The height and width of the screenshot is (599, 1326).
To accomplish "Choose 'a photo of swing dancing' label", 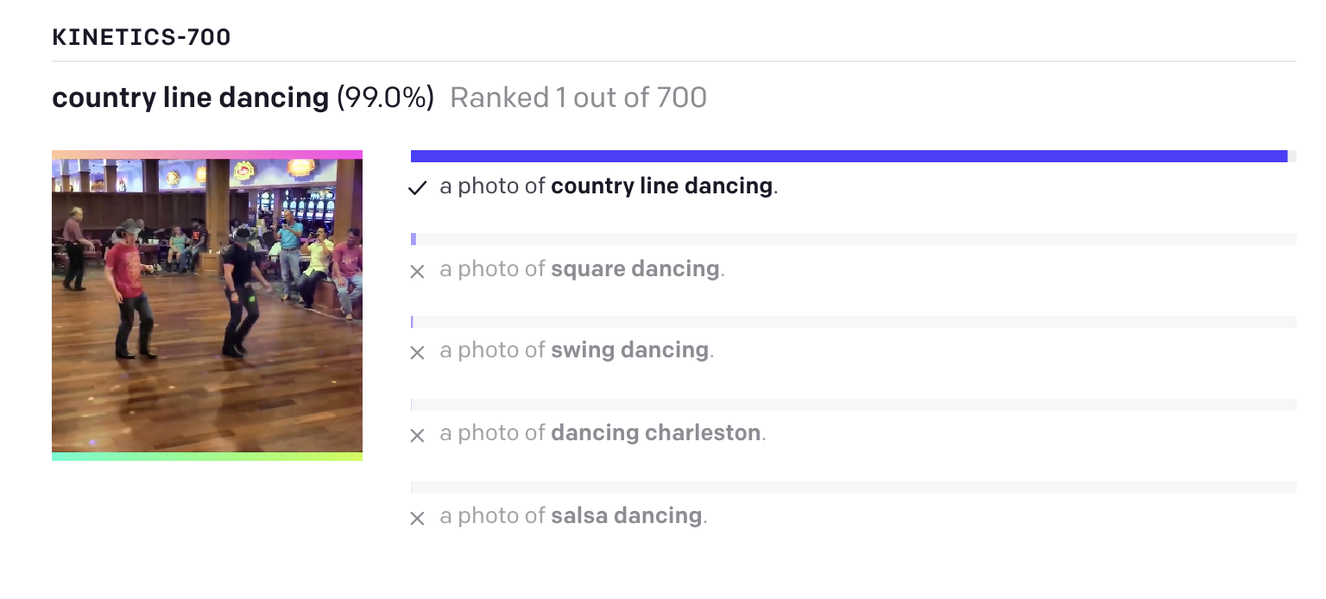I will (x=577, y=350).
